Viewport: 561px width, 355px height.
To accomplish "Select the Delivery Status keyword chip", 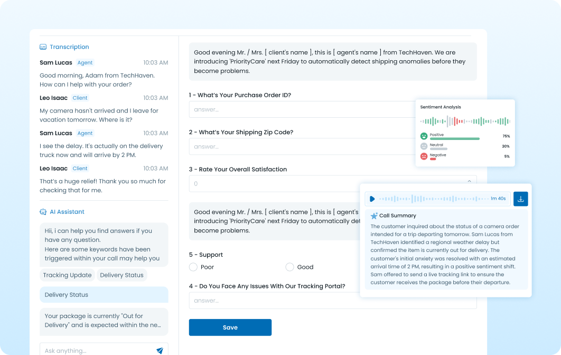I will tap(121, 275).
